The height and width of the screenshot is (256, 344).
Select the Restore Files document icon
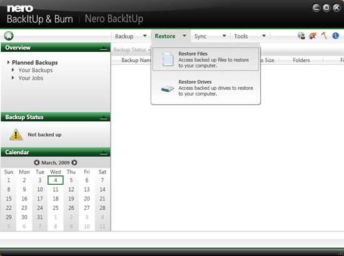coord(168,59)
